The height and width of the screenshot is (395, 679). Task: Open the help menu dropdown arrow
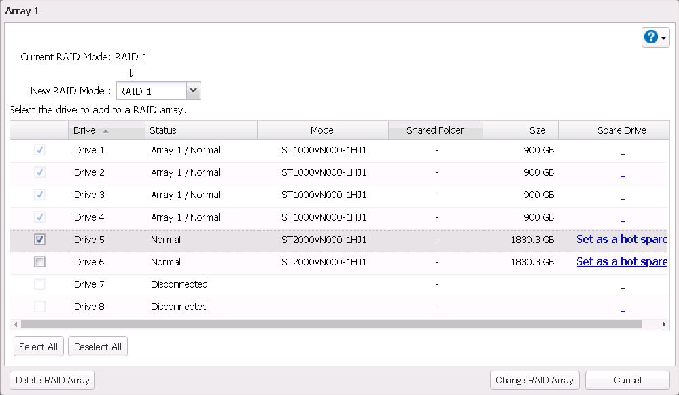point(664,38)
